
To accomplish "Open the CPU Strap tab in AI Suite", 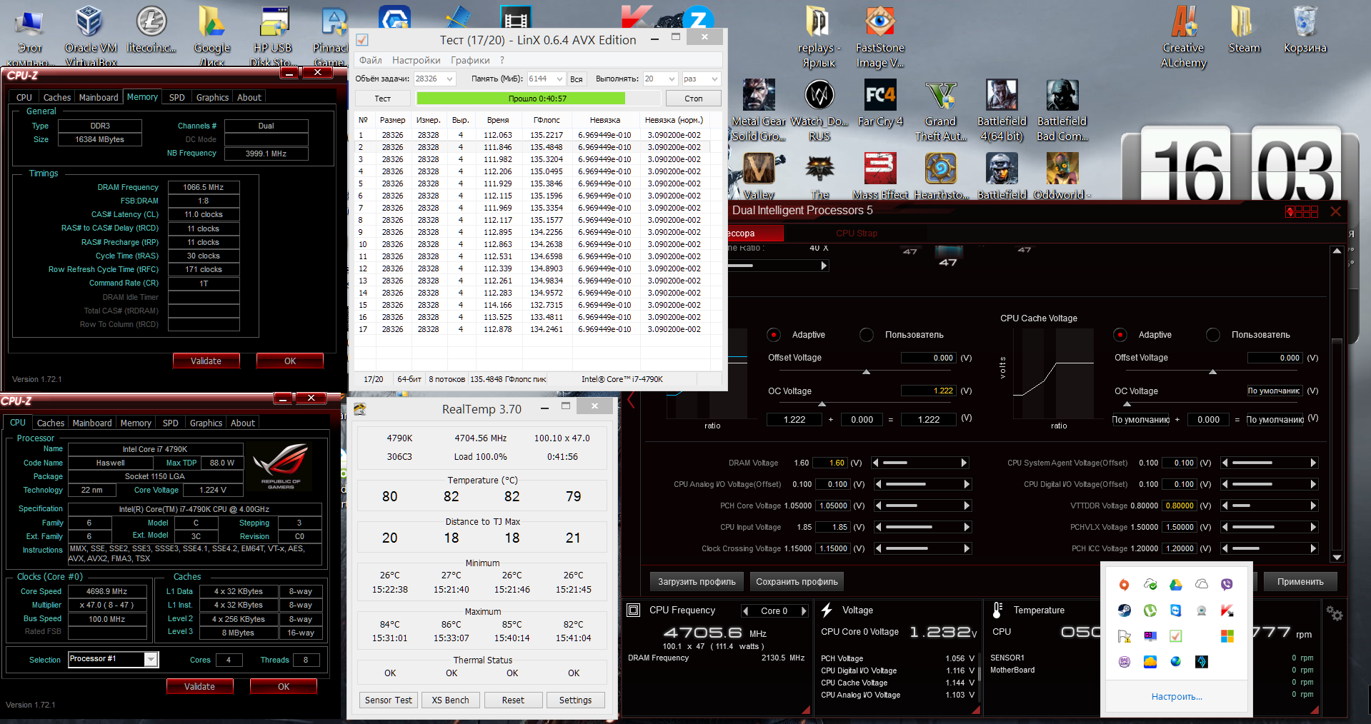I will 856,233.
